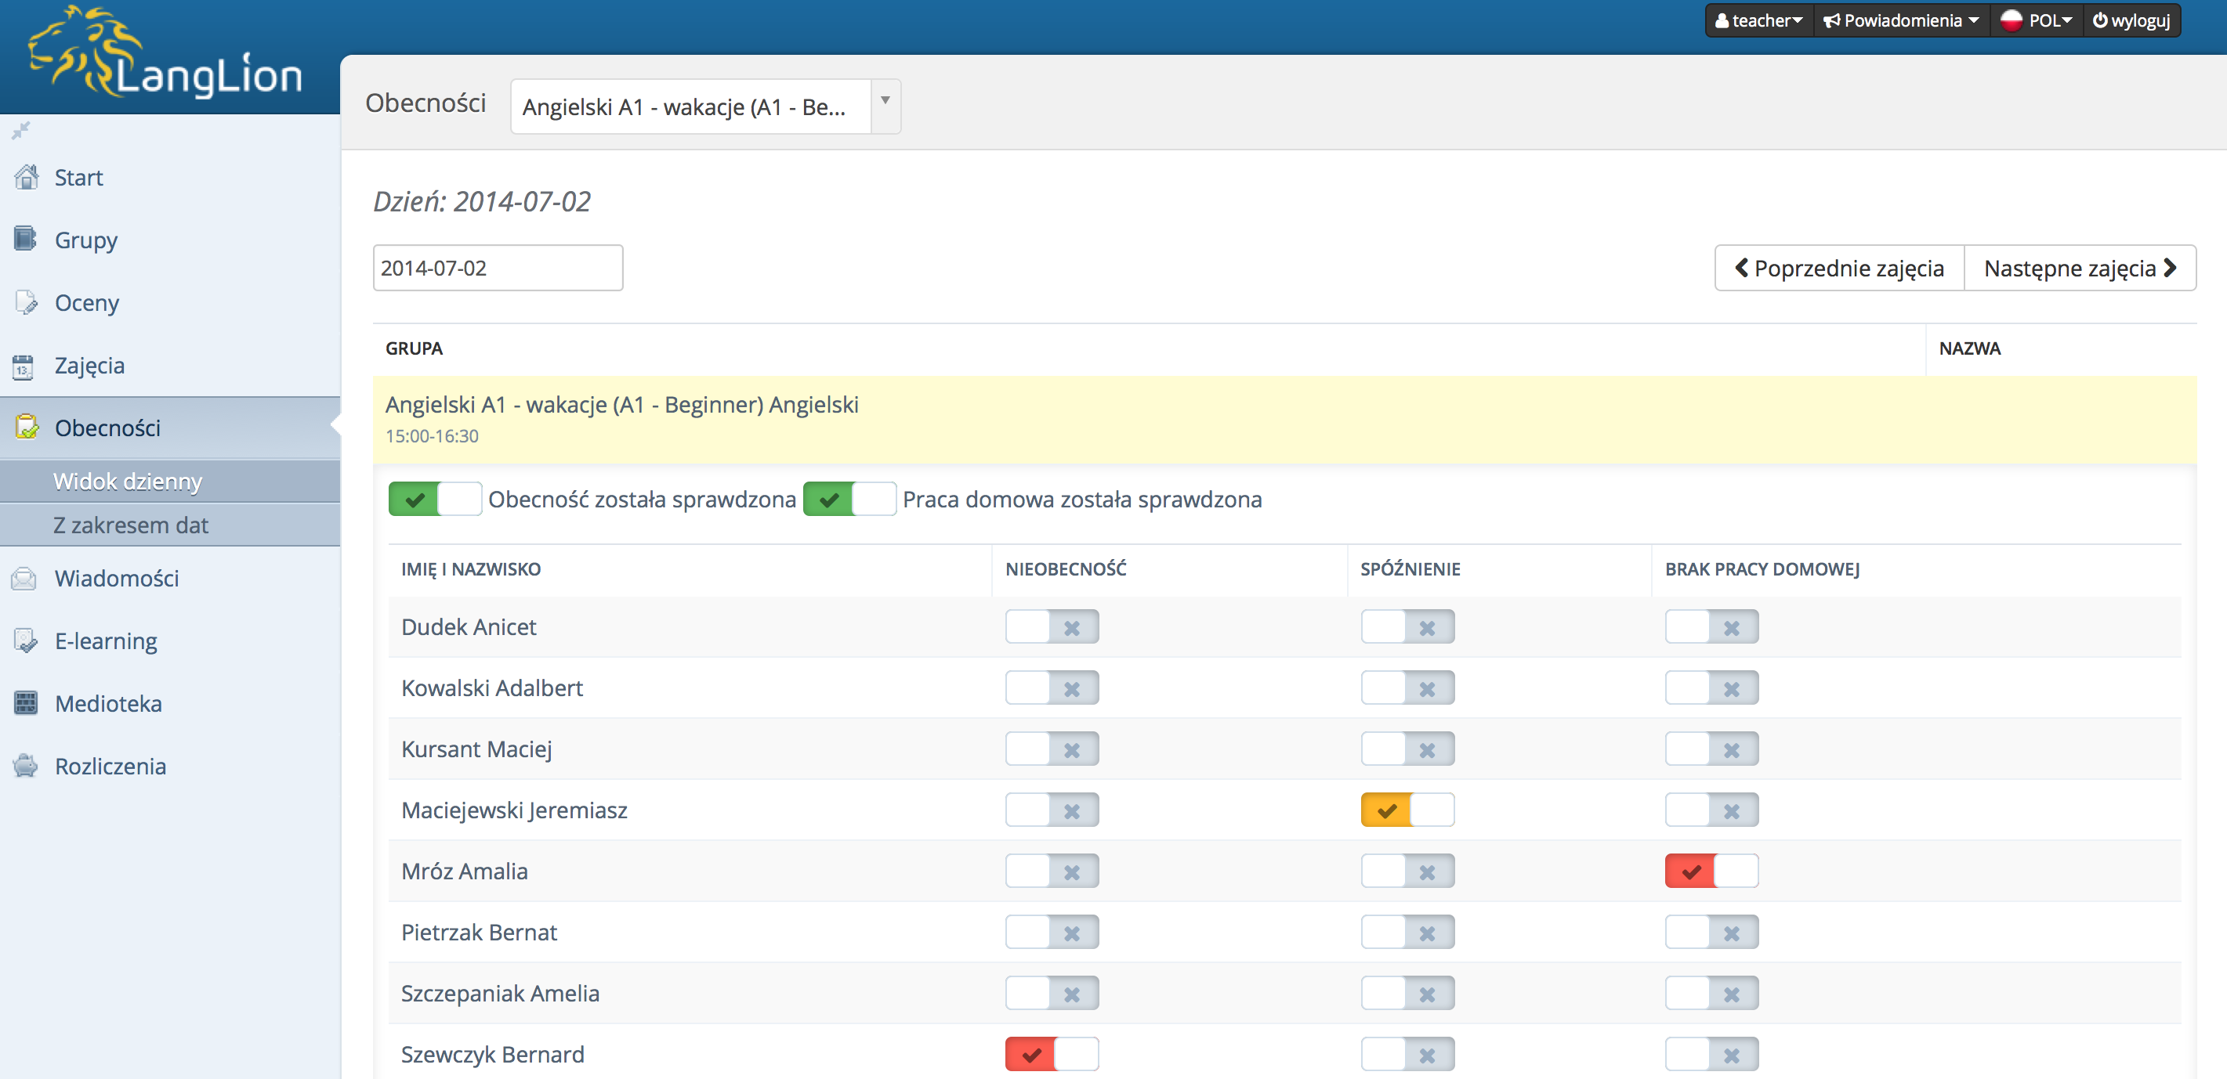
Task: Go to Następne zajęcia
Action: pyautogui.click(x=2079, y=269)
